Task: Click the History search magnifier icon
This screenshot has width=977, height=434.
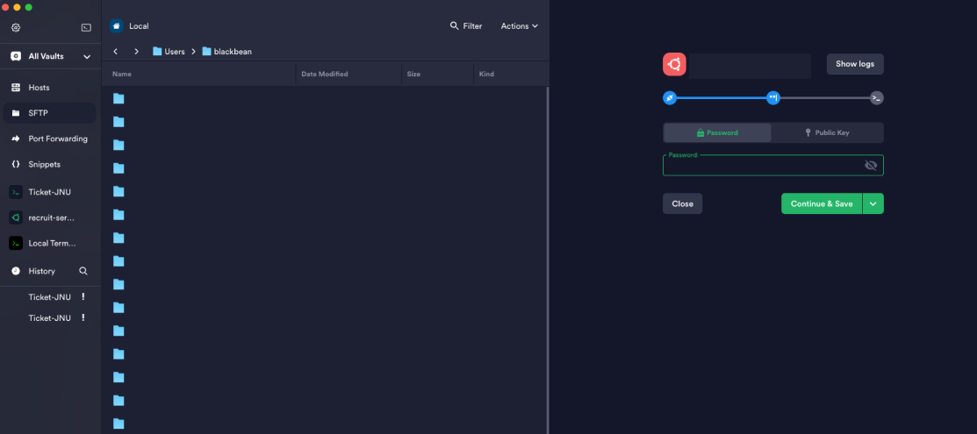Action: pos(83,271)
